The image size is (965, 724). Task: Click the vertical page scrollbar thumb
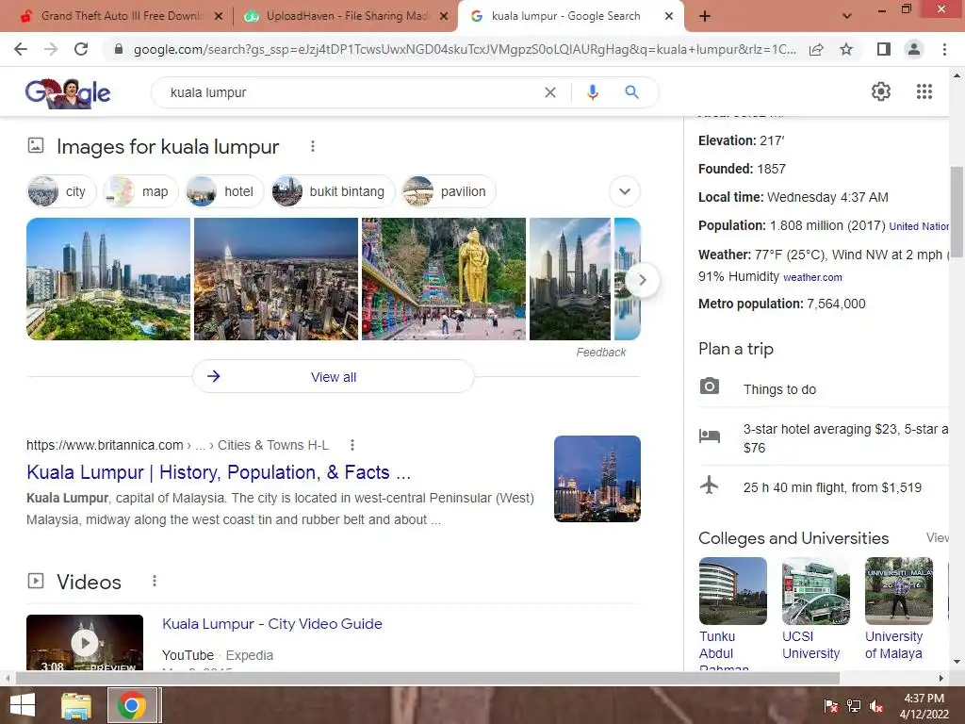click(957, 212)
